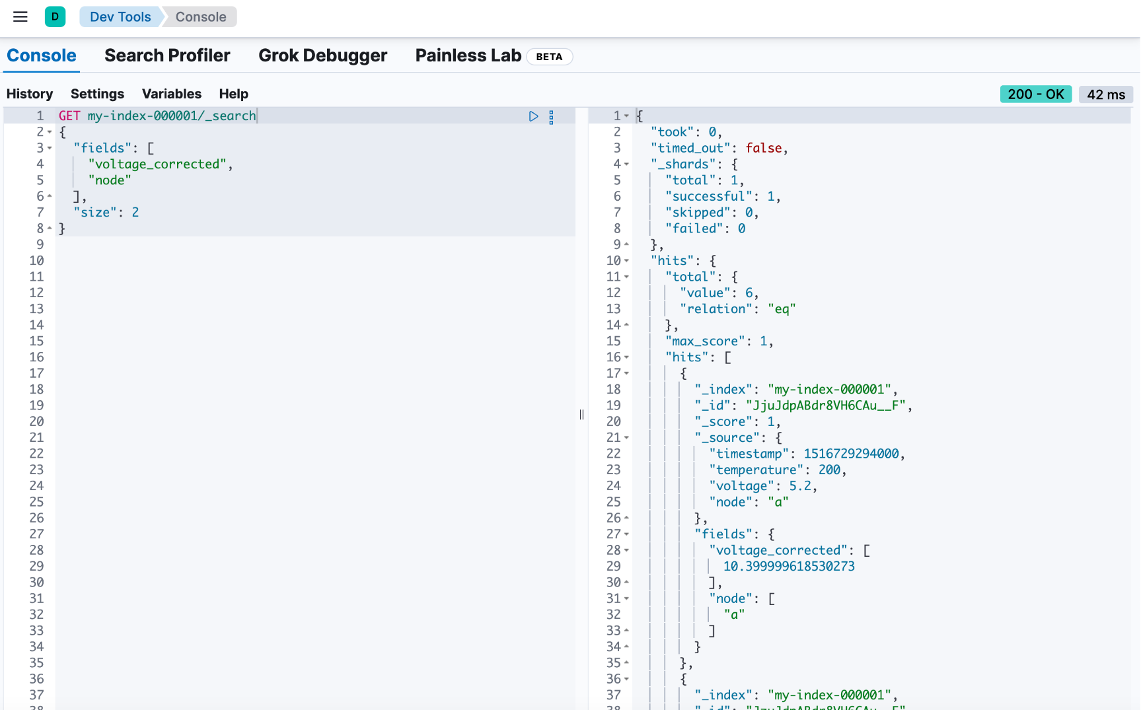
Task: Open the request options three-dots menu
Action: click(551, 117)
